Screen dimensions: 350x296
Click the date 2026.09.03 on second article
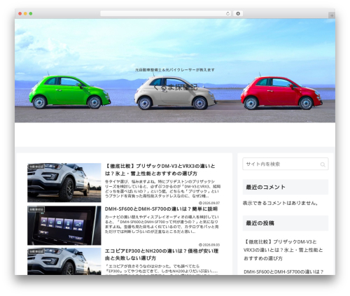click(x=209, y=245)
